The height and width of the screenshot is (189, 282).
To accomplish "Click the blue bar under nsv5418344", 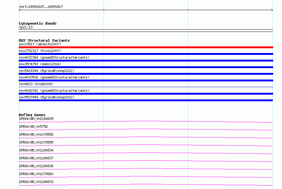I will click(146, 74).
